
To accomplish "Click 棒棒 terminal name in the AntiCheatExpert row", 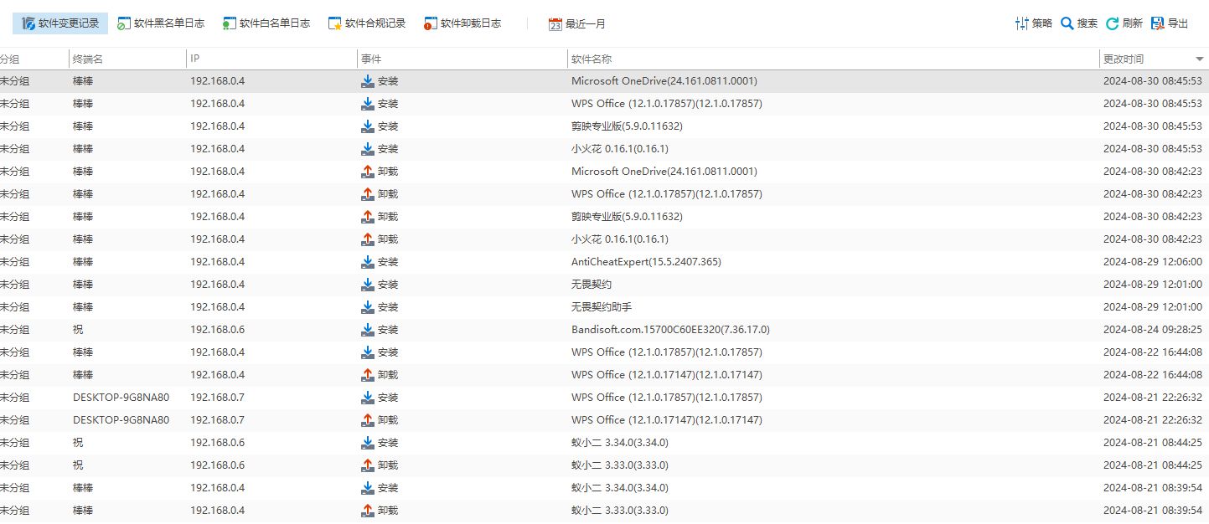I will click(83, 262).
